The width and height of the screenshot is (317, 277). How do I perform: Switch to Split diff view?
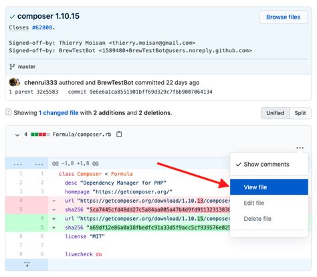[x=300, y=113]
